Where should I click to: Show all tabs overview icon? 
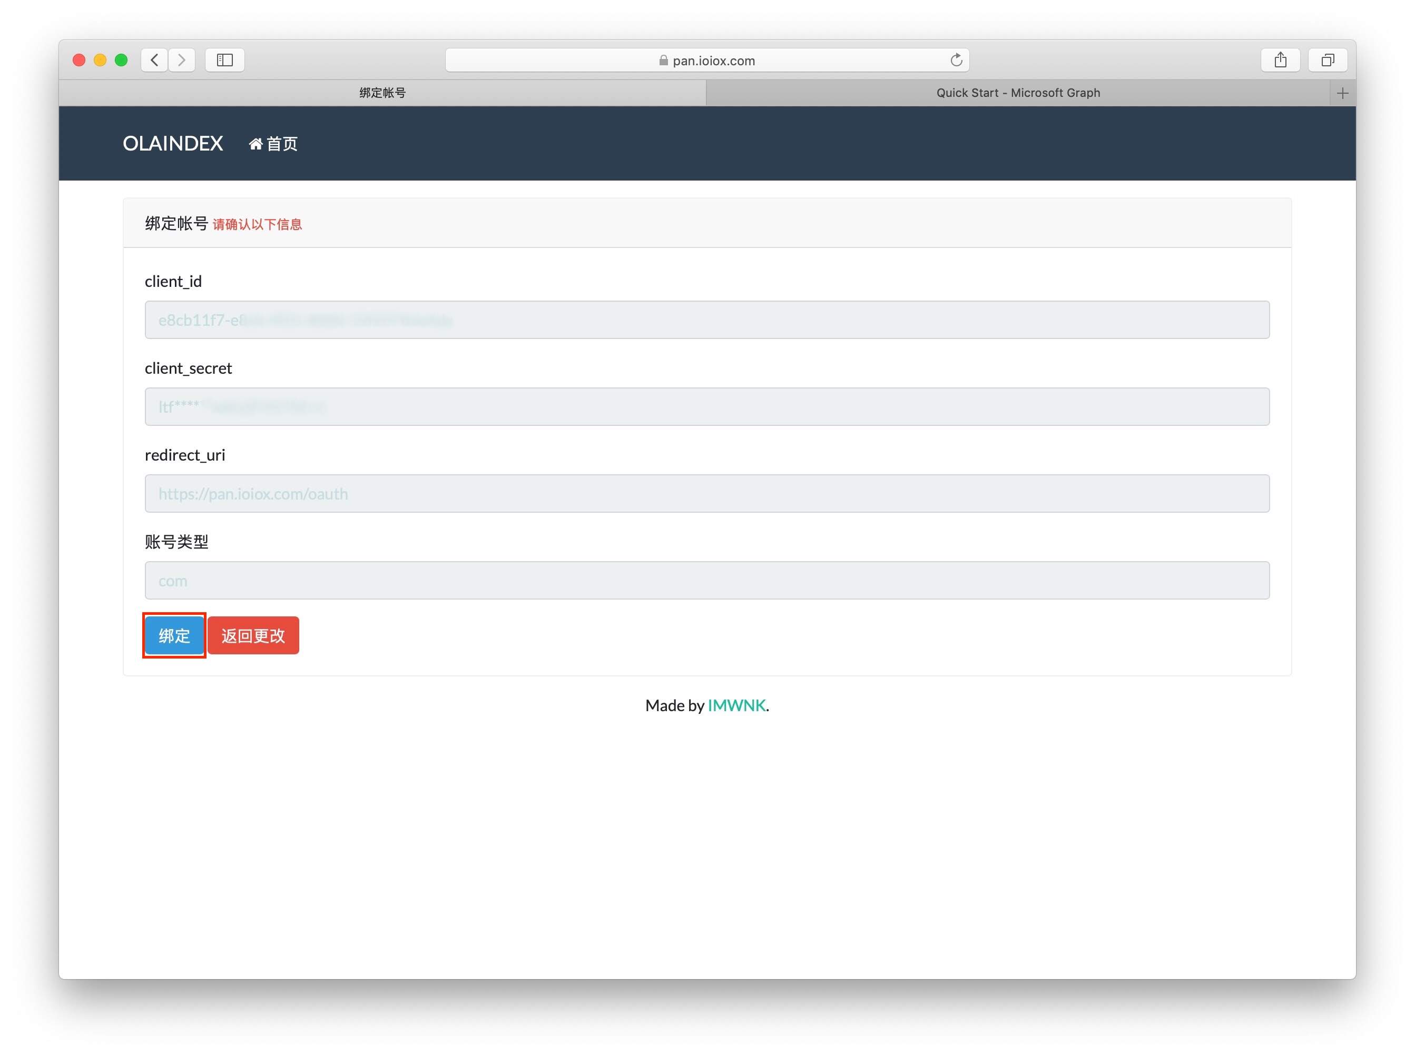pyautogui.click(x=1328, y=60)
